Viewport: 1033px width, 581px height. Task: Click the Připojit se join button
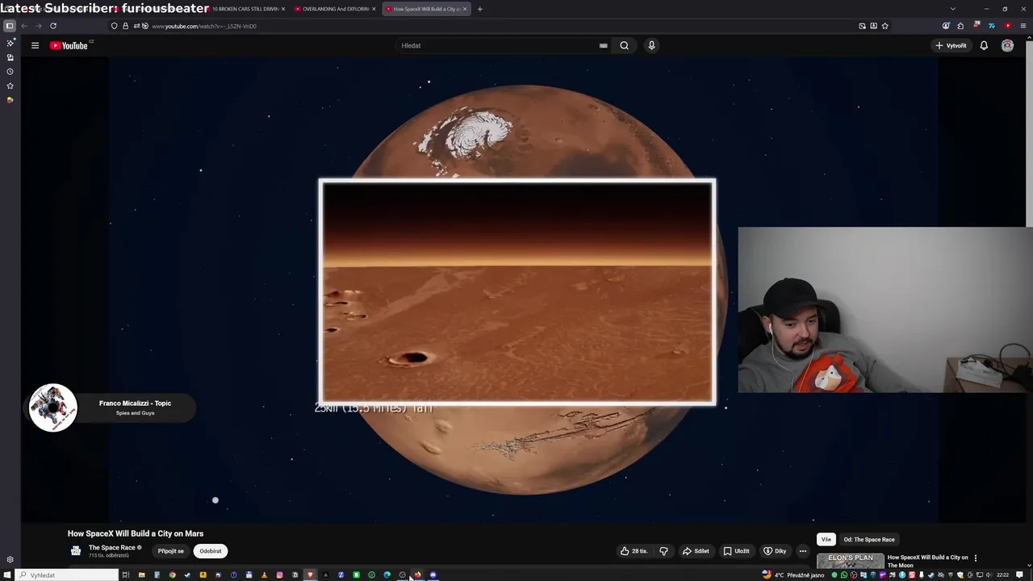click(x=170, y=551)
